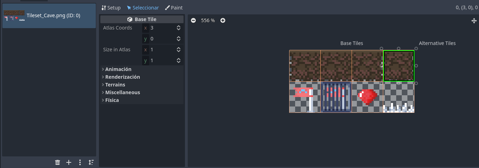Image resolution: width=479 pixels, height=168 pixels.
Task: Add a new atlas source with plus icon
Action: tap(69, 162)
